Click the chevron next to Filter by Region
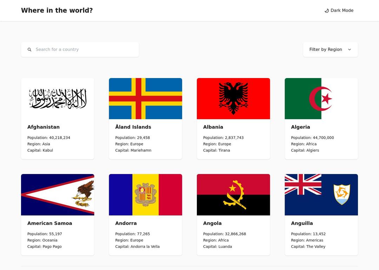379x270 pixels. click(x=349, y=50)
